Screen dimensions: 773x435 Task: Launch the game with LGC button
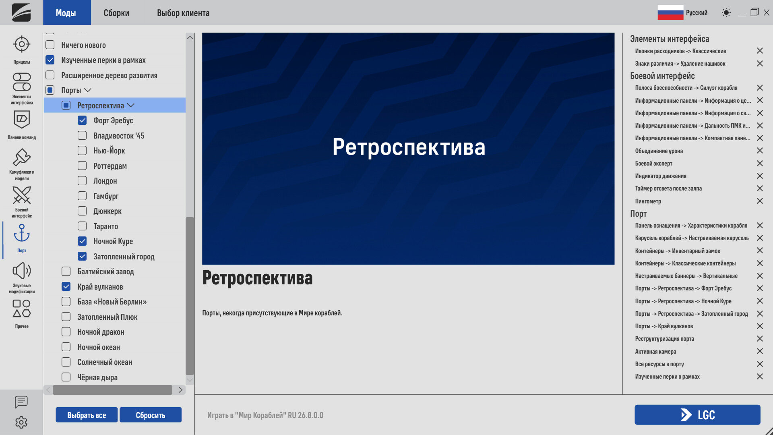697,415
